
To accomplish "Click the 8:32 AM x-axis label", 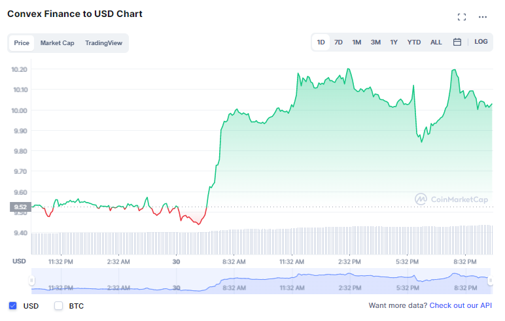I will pyautogui.click(x=234, y=262).
